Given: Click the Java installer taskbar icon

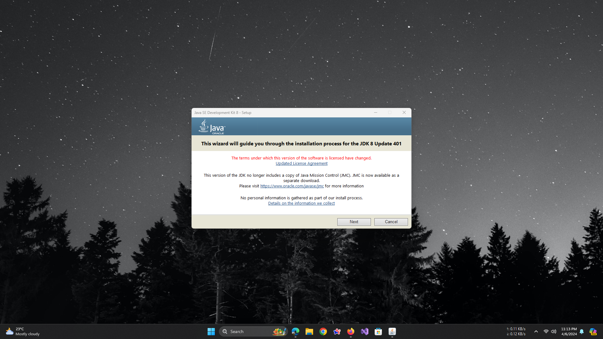Looking at the screenshot, I should 392,331.
